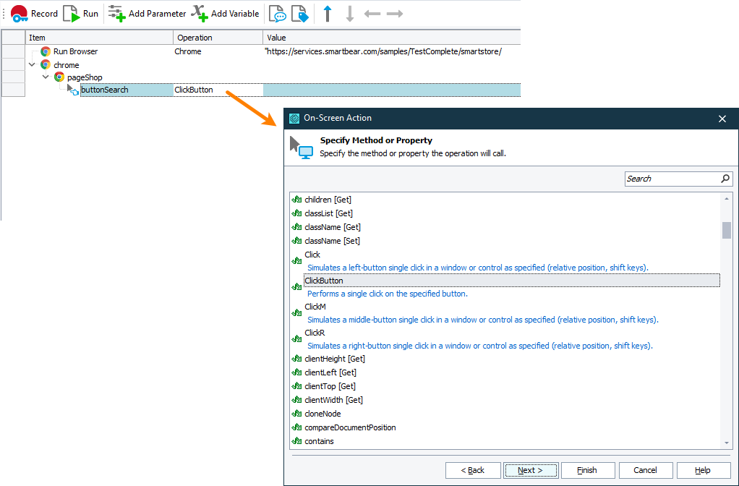Click the method list scrollbar thumb
This screenshot has width=739, height=486.
(x=726, y=231)
